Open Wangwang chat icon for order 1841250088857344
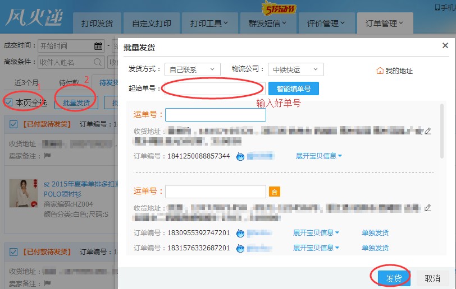456x289 pixels. pos(240,156)
